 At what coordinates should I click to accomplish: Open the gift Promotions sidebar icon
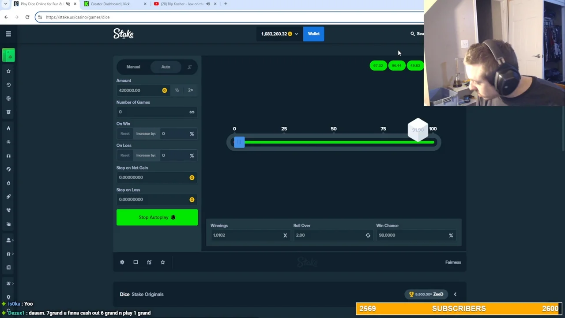pyautogui.click(x=8, y=254)
